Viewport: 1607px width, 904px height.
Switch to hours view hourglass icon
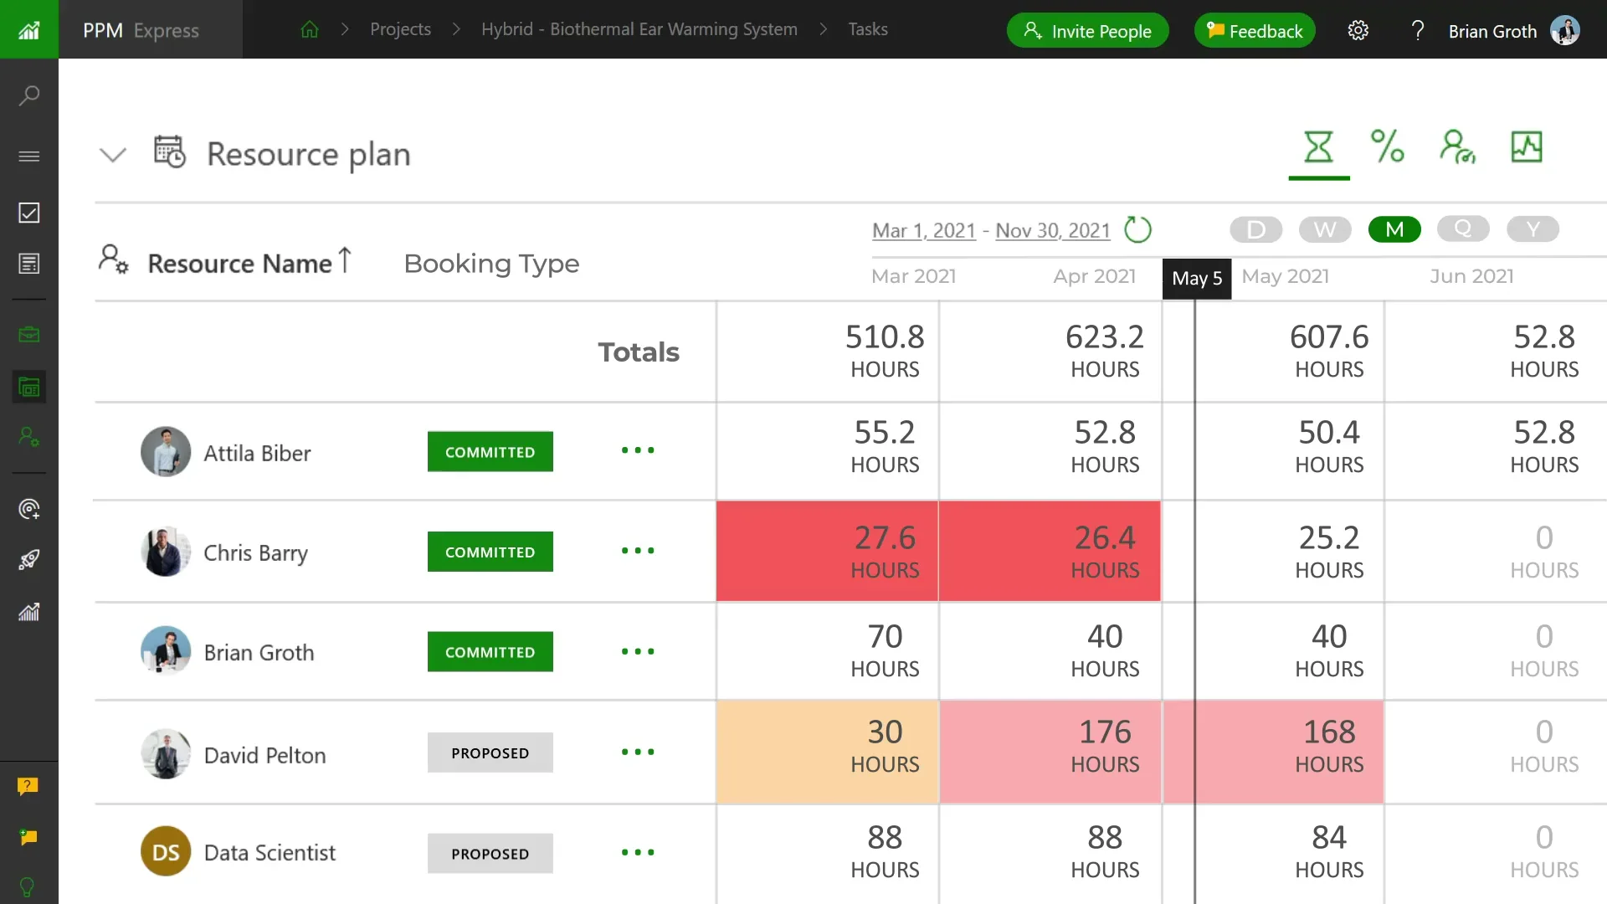coord(1318,147)
